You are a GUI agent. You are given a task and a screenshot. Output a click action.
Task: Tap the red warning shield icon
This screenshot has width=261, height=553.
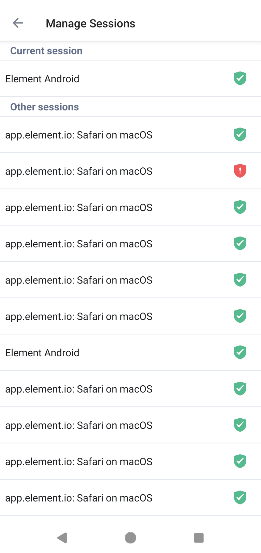click(x=240, y=171)
